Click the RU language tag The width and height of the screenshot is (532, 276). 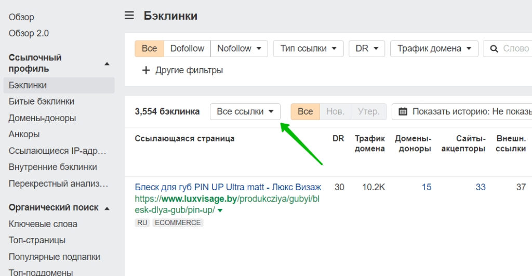(x=142, y=222)
